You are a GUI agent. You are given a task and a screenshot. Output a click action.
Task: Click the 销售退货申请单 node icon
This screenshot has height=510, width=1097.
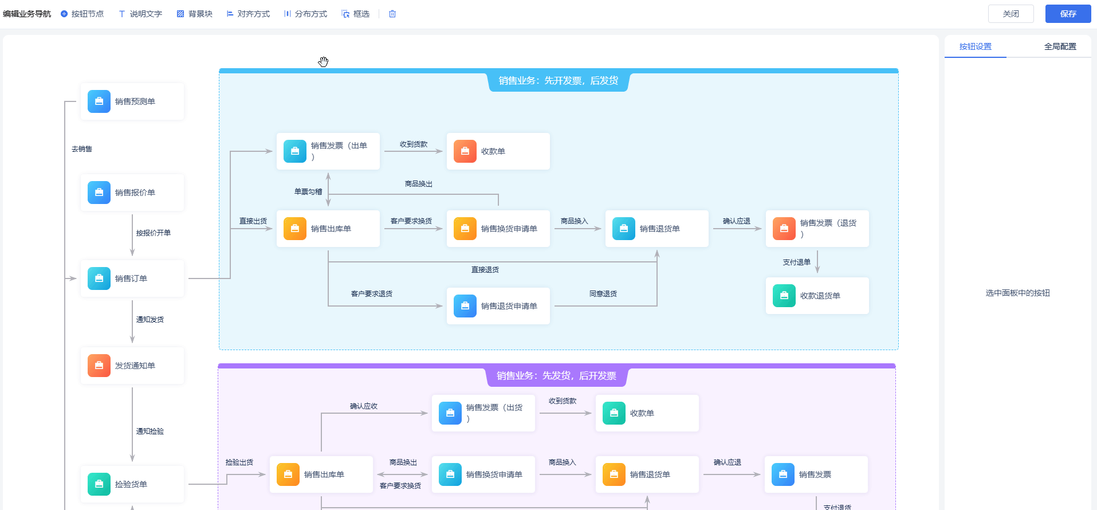(x=465, y=306)
